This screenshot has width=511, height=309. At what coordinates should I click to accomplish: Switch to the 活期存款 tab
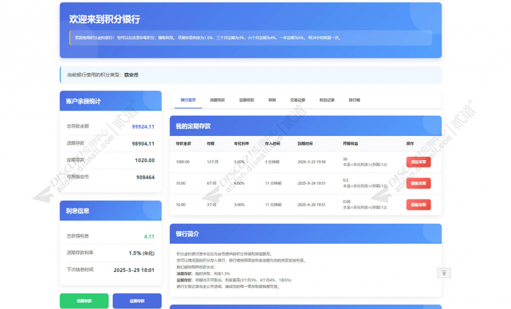point(217,100)
